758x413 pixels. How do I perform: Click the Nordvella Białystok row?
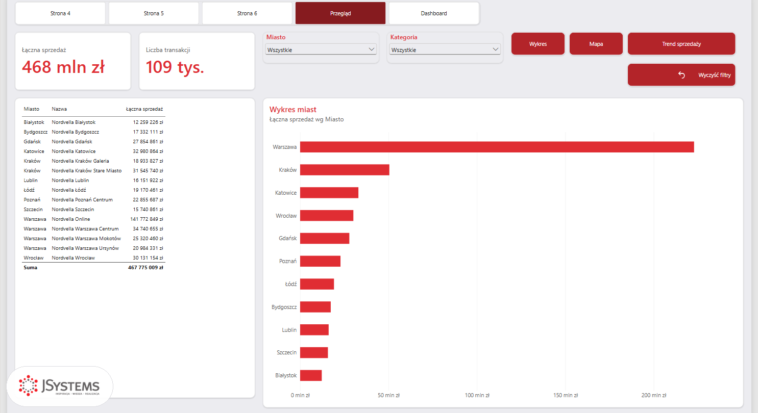coord(93,122)
